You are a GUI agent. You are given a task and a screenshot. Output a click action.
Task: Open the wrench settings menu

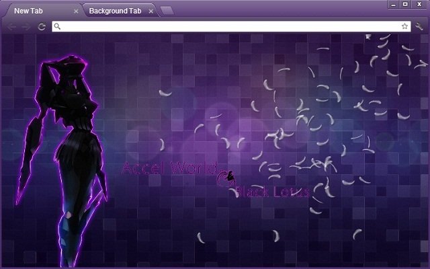[x=419, y=26]
